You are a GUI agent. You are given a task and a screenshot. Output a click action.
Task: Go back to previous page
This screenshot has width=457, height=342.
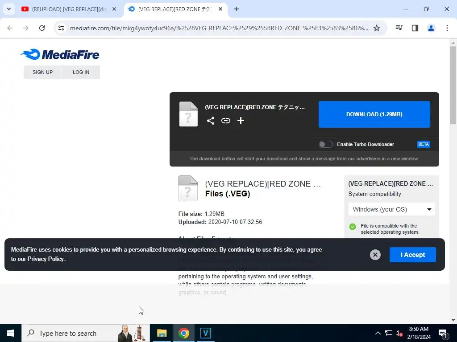pyautogui.click(x=10, y=28)
